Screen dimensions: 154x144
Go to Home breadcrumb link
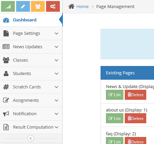pyautogui.click(x=82, y=6)
